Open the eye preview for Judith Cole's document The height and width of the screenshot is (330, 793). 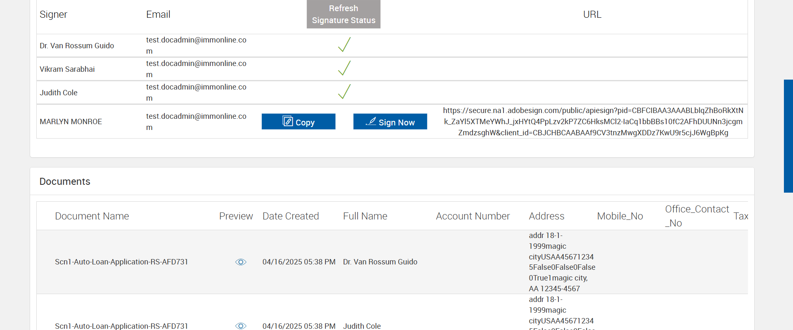coord(241,326)
